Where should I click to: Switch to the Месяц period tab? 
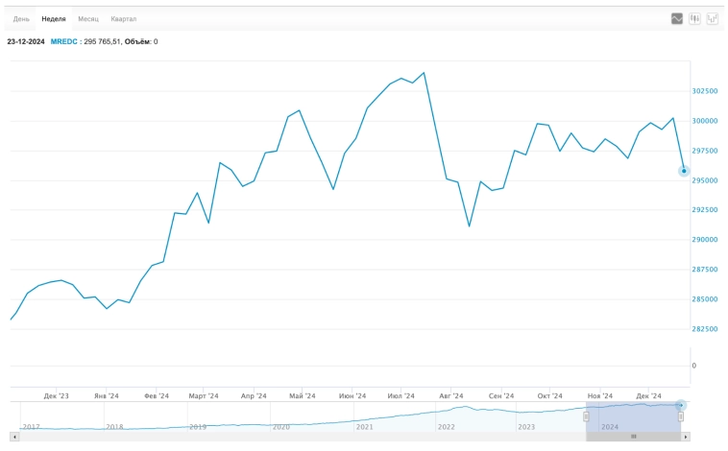click(88, 18)
